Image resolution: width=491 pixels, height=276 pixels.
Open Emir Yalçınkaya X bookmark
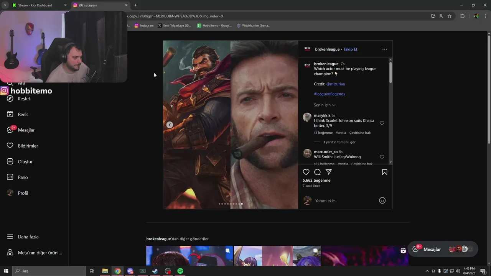tap(174, 26)
